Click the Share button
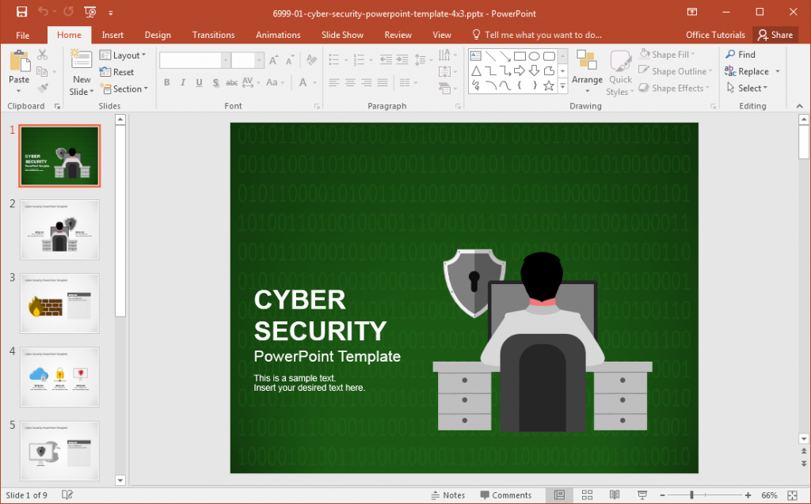This screenshot has height=504, width=811. (775, 34)
